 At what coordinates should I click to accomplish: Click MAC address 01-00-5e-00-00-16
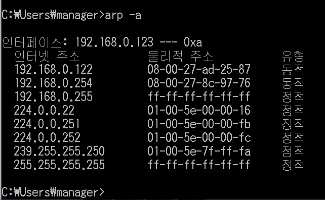coord(199,110)
